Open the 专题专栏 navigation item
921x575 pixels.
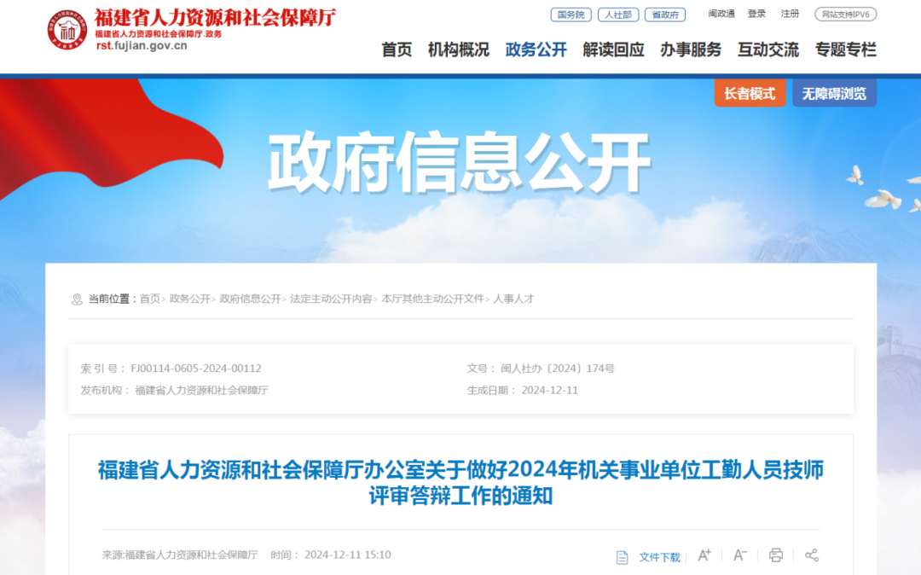845,50
